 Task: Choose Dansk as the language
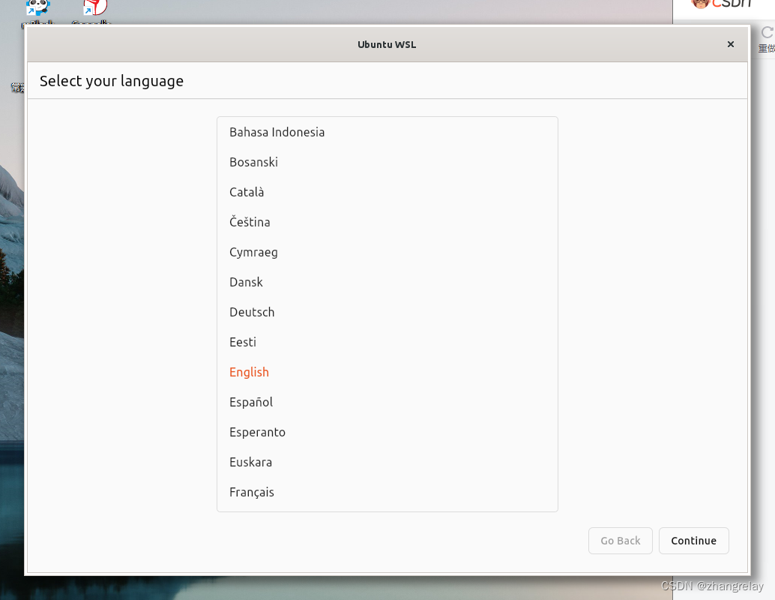pyautogui.click(x=387, y=282)
